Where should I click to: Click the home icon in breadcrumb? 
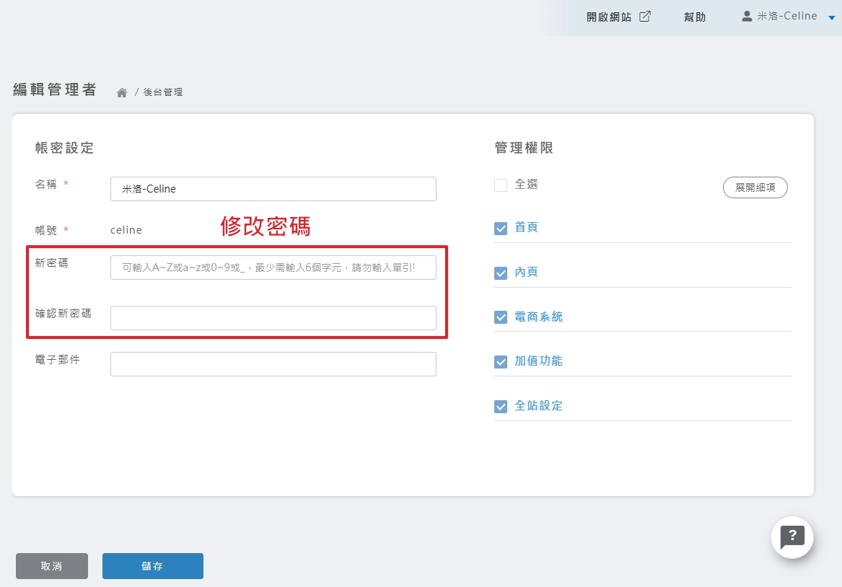click(122, 92)
